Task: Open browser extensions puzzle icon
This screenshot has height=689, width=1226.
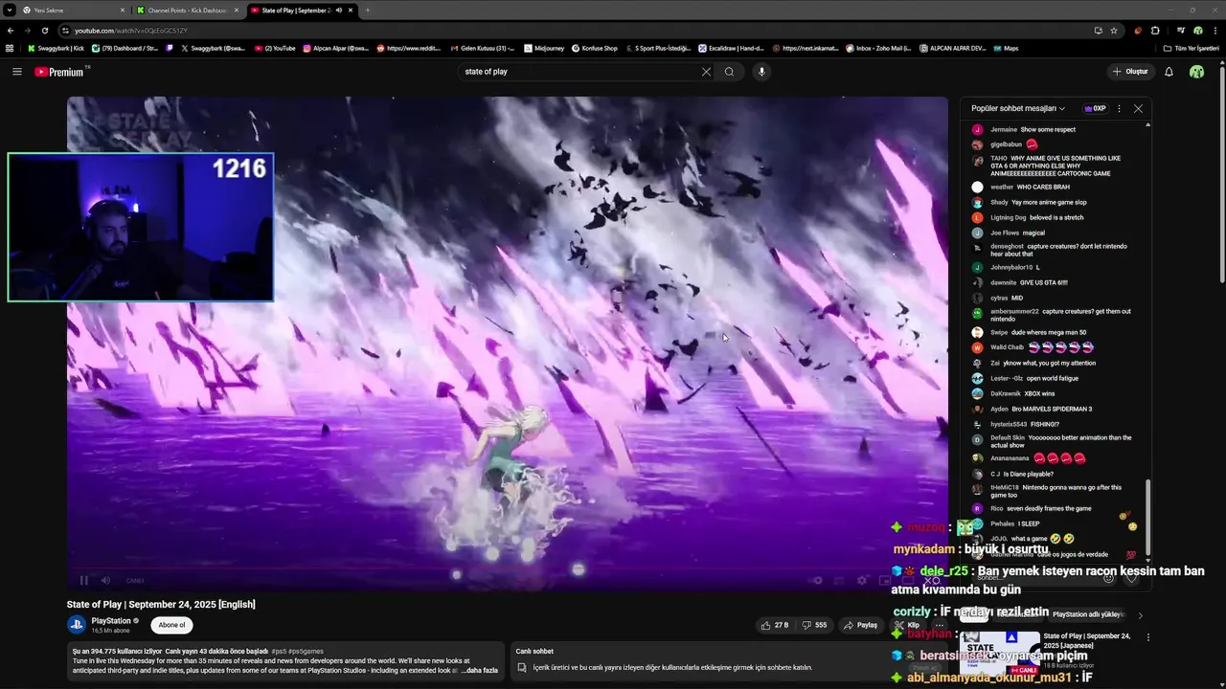Action: [1155, 31]
